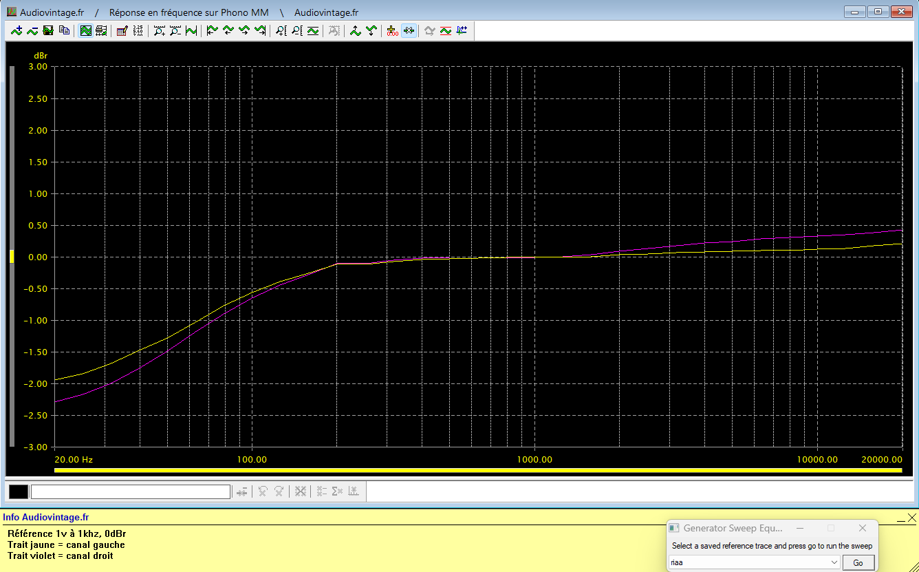
Task: Click the horizontal zoom-out magnifier minus icon
Action: [175, 30]
